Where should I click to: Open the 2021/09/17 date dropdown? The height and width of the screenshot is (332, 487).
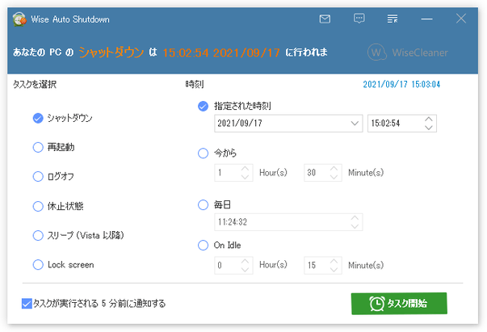[355, 124]
